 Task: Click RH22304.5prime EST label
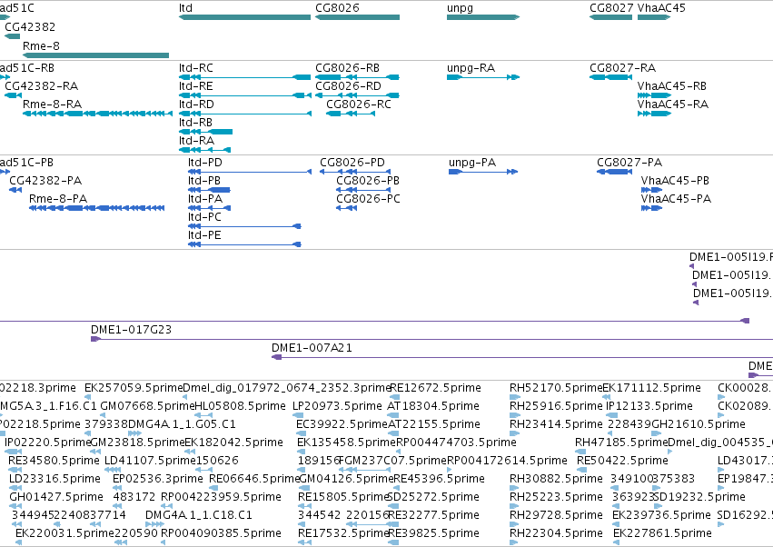pos(556,533)
